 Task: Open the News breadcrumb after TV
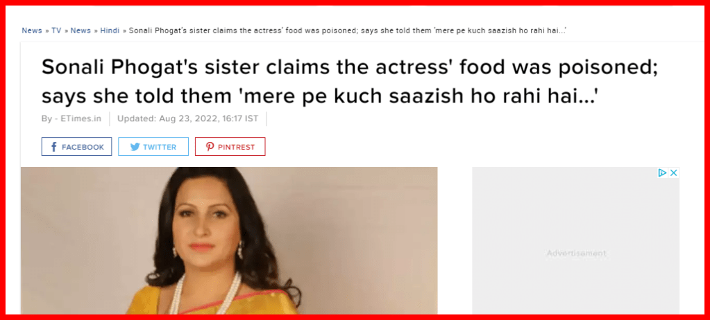(81, 30)
